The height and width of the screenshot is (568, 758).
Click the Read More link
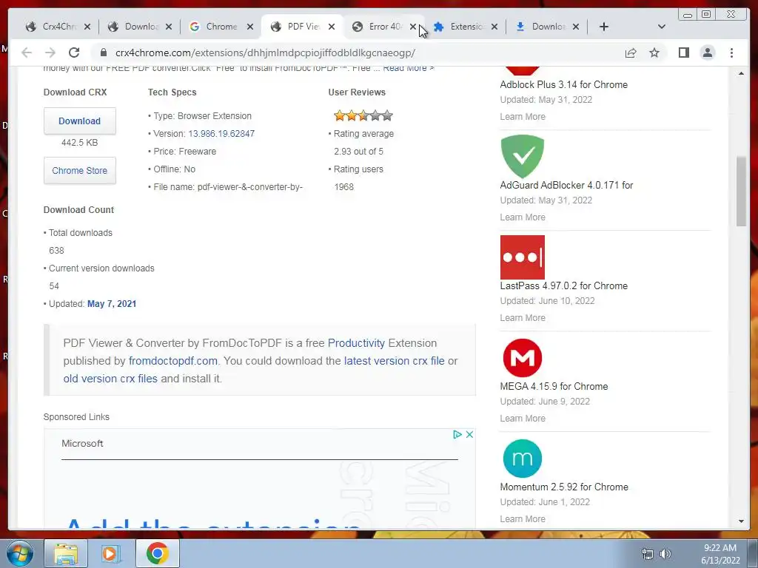(x=409, y=68)
